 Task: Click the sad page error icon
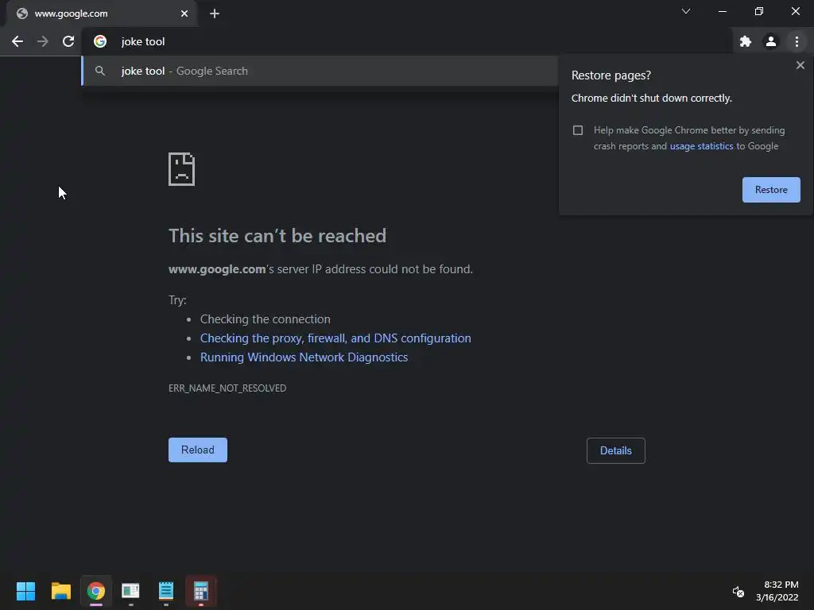[182, 169]
